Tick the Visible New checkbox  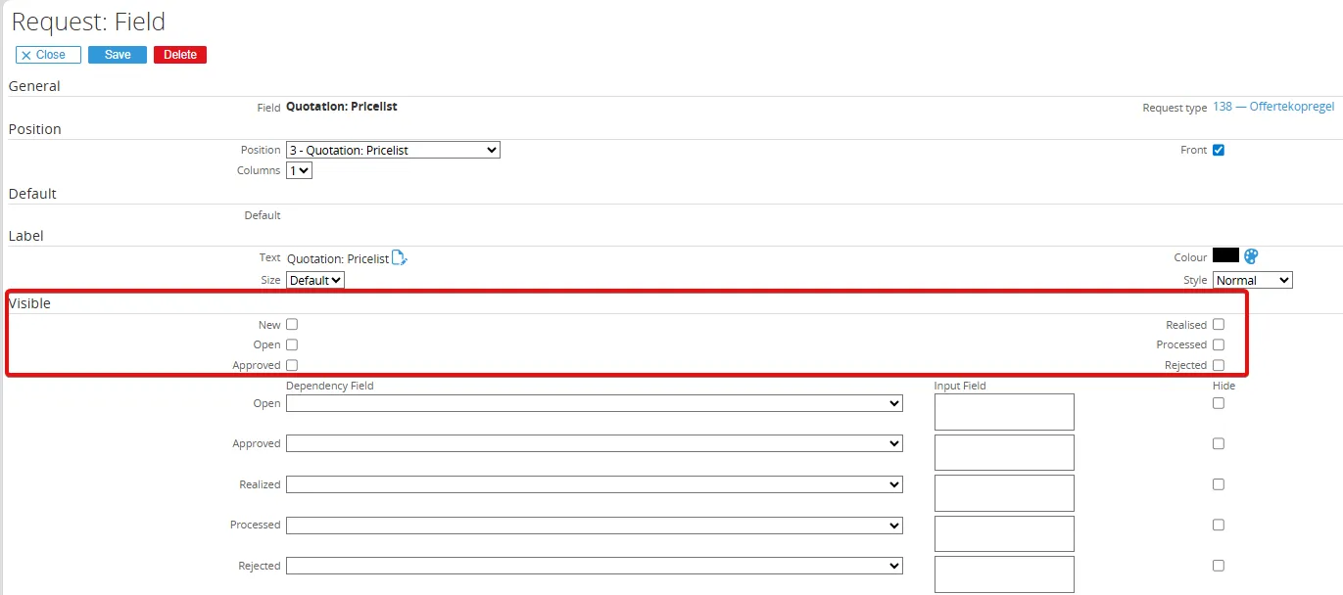[292, 324]
